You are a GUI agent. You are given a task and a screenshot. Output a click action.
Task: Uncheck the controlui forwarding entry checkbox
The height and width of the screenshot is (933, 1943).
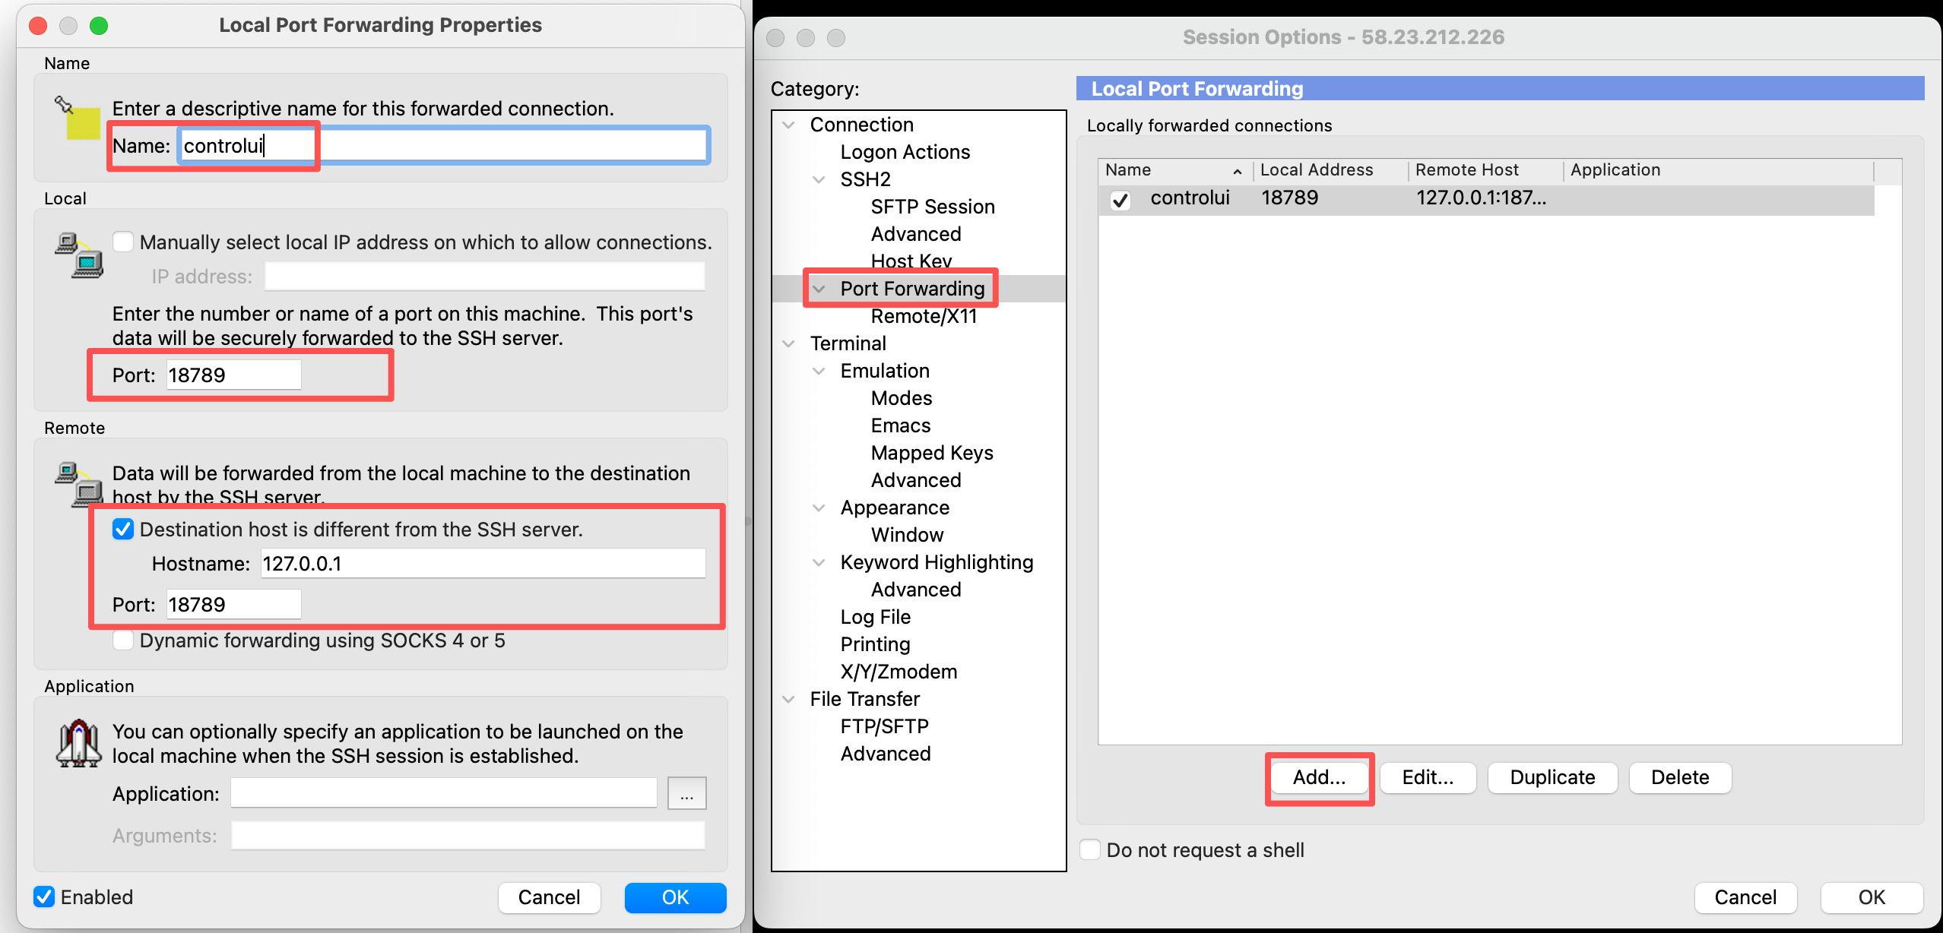click(1120, 200)
